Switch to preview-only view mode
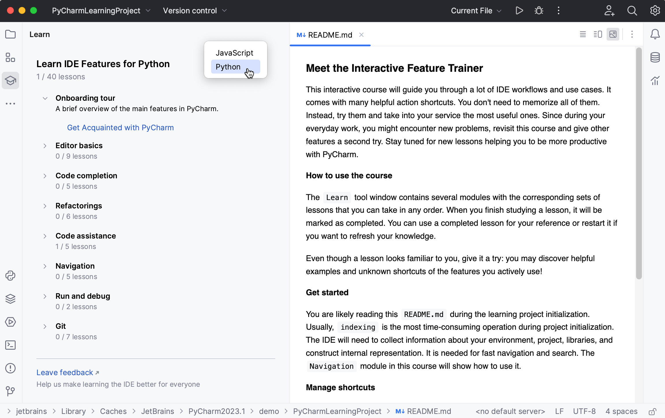665x418 pixels. (613, 34)
